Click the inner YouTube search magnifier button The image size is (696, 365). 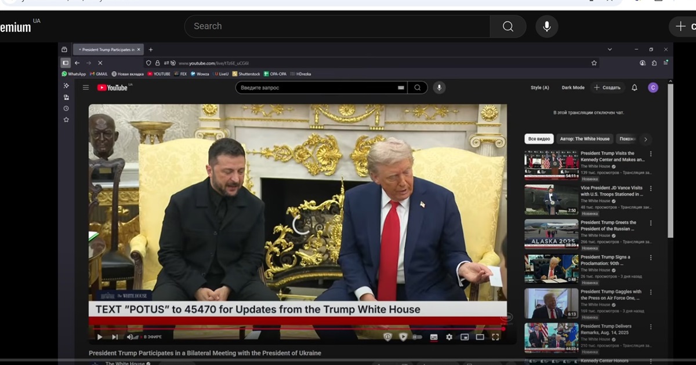tap(418, 87)
